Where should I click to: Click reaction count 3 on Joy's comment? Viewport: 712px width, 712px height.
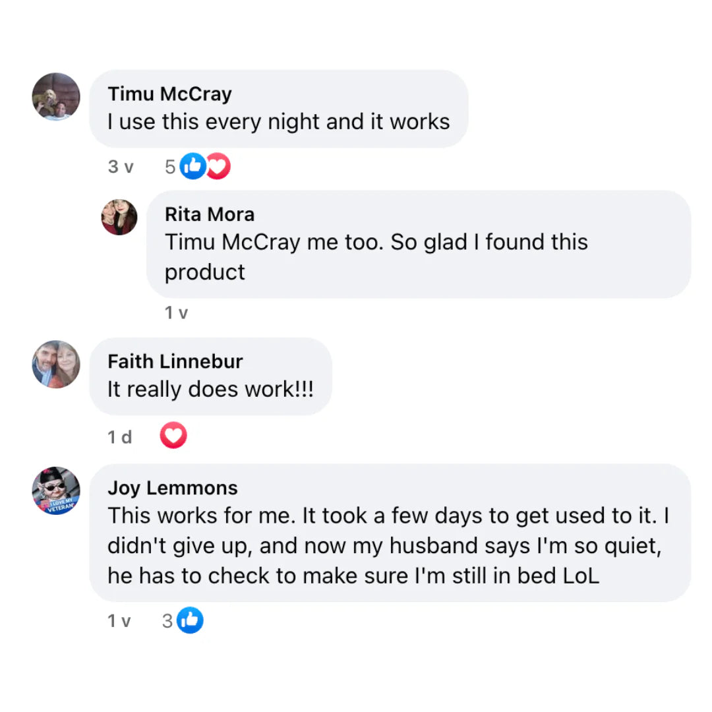167,620
